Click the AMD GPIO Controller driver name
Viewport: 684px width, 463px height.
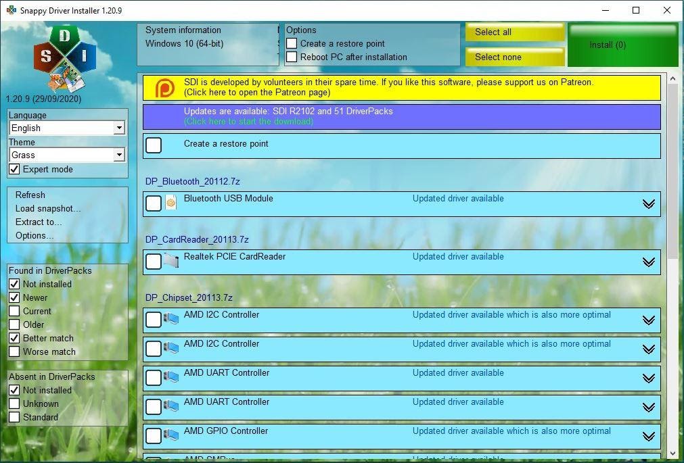(226, 431)
